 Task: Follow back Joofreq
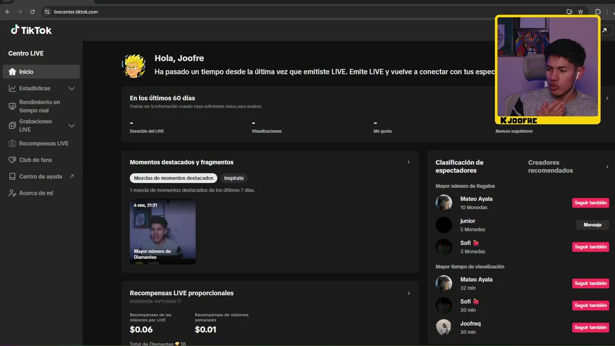tap(590, 328)
